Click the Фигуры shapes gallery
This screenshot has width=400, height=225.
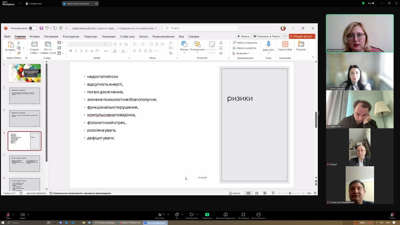184,46
